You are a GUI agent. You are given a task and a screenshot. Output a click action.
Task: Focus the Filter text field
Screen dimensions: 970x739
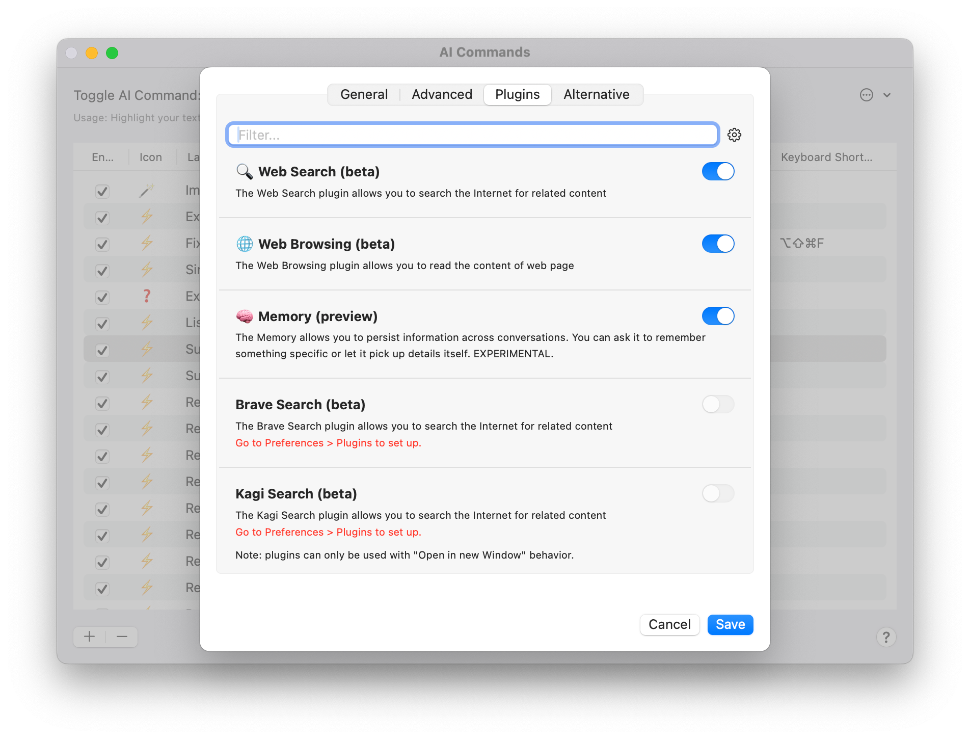(472, 135)
